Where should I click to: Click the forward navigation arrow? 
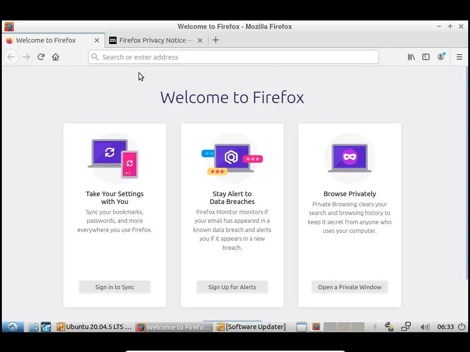[26, 57]
